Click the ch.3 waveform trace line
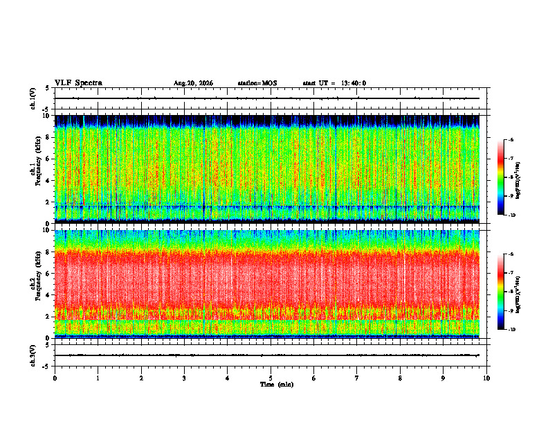 pos(267,355)
